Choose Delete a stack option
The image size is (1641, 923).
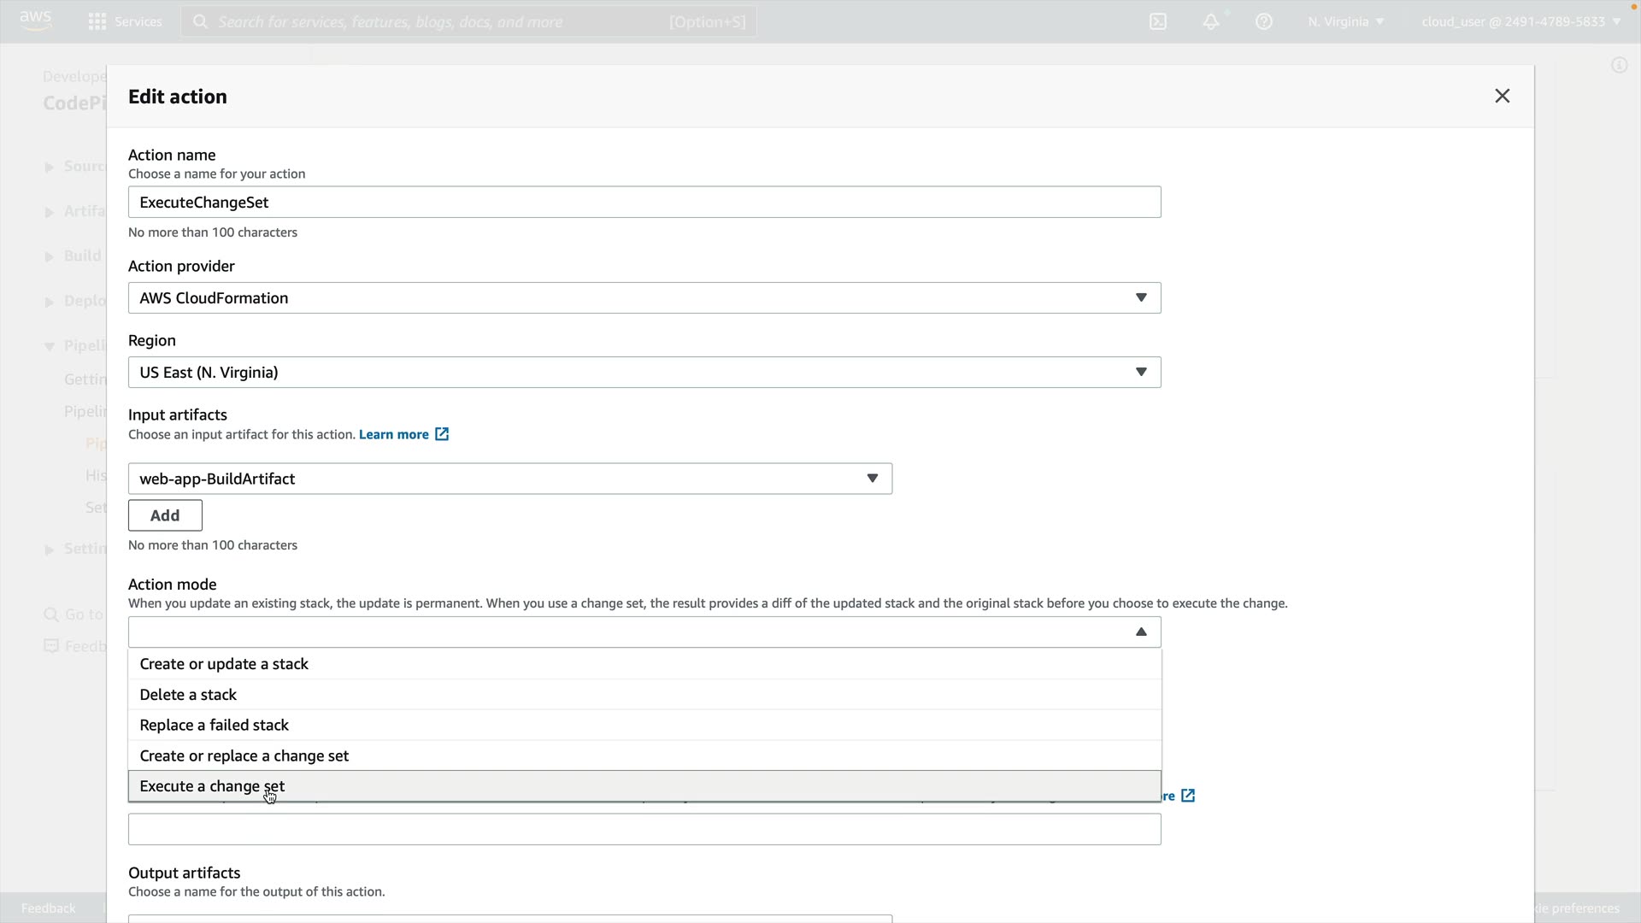click(x=188, y=695)
